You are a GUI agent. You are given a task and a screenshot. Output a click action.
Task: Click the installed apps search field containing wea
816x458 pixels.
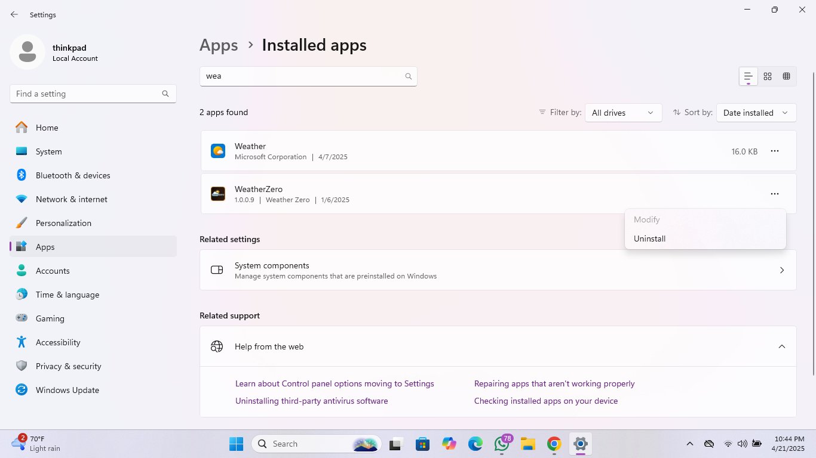point(308,76)
